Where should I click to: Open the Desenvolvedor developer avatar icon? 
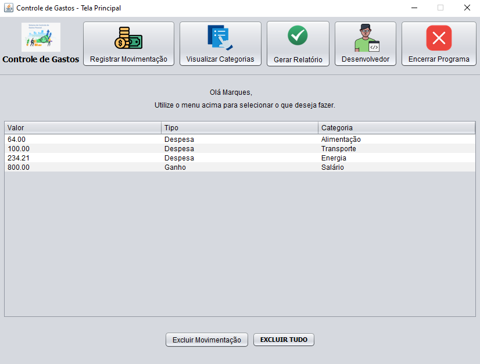point(365,36)
